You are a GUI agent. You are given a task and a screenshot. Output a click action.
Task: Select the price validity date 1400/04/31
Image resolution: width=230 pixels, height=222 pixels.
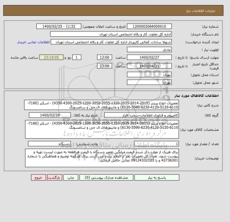click(149, 66)
